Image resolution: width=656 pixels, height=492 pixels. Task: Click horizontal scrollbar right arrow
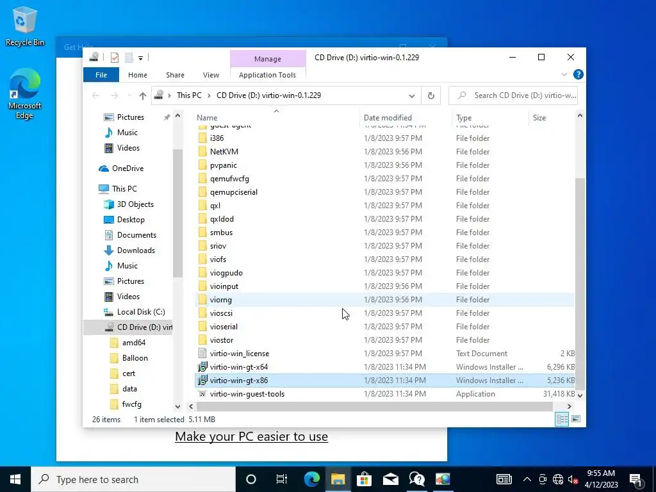coord(569,406)
